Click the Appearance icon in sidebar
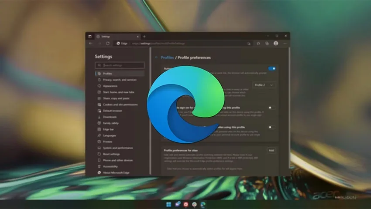The image size is (371, 209). (99, 86)
